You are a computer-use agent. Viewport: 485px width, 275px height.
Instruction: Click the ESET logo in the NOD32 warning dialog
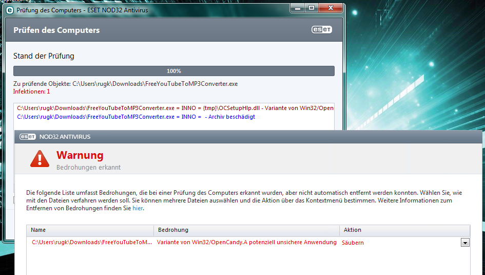(x=27, y=137)
